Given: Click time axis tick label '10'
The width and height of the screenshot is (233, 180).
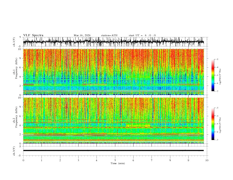Looking at the screenshot, I should (207, 160).
